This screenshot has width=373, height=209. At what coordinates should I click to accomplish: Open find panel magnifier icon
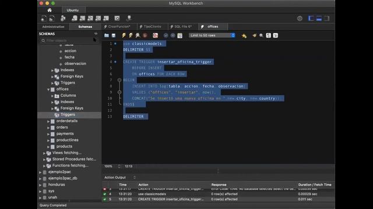coord(261,35)
